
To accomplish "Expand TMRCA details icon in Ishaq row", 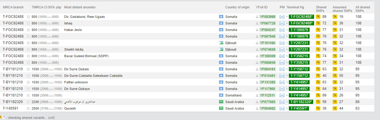I will [28, 23].
